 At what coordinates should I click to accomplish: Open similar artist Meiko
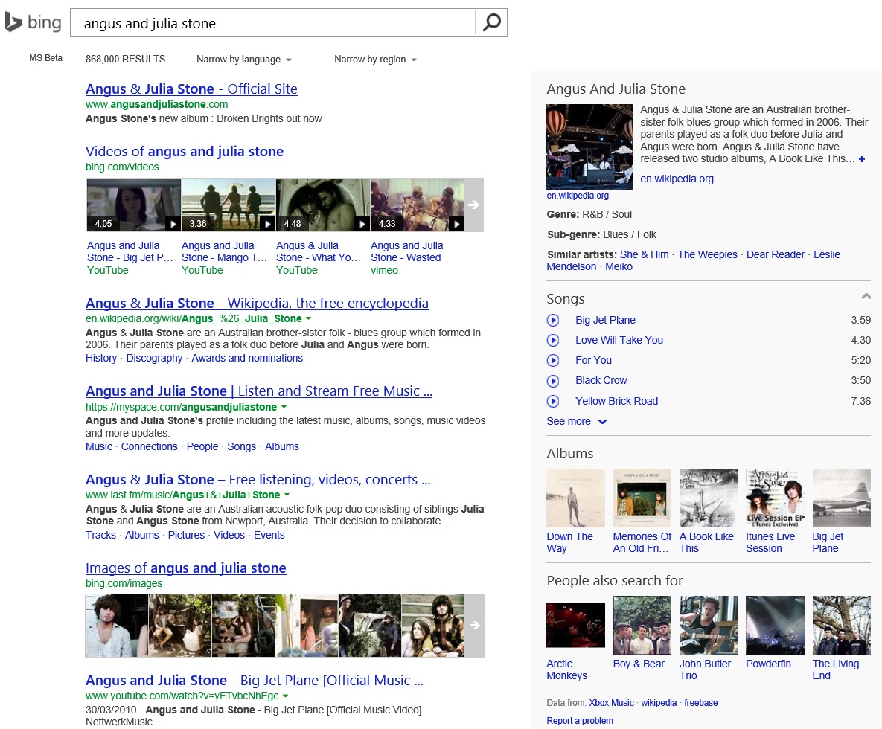tap(619, 266)
